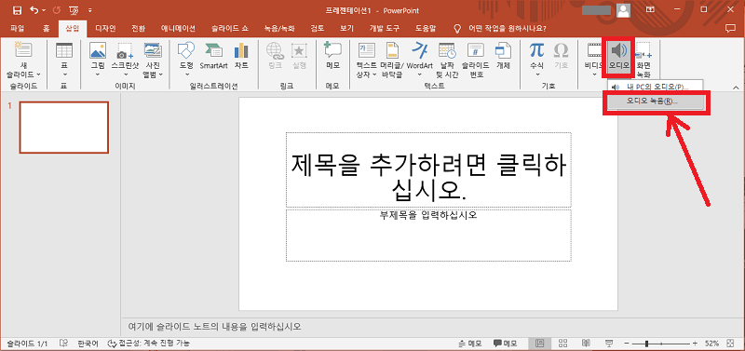This screenshot has height=351, width=745.
Task: Open the 검토 (Review) tab
Action: tap(317, 28)
